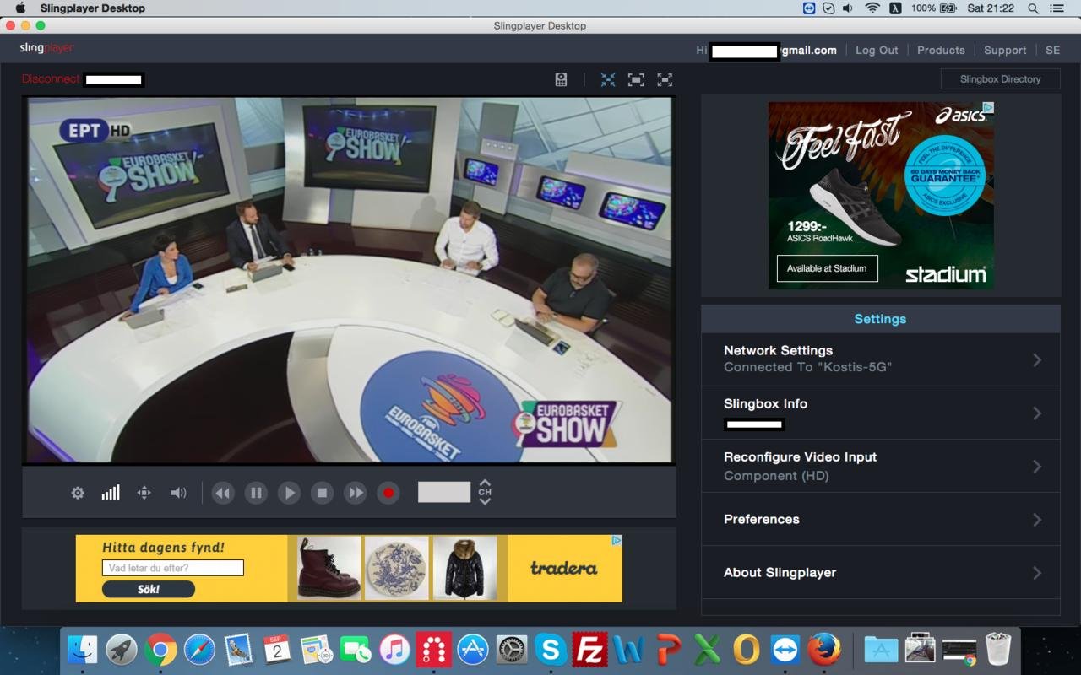The image size is (1081, 675).
Task: Open Firefox from the Dock
Action: (x=823, y=650)
